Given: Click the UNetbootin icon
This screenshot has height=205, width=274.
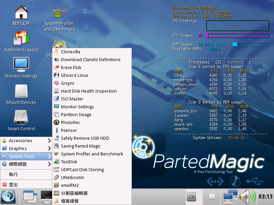Looking at the screenshot, I should (56, 177).
